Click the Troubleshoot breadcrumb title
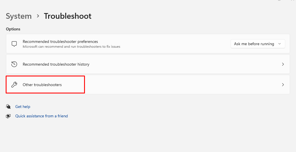This screenshot has width=296, height=152. (x=68, y=16)
